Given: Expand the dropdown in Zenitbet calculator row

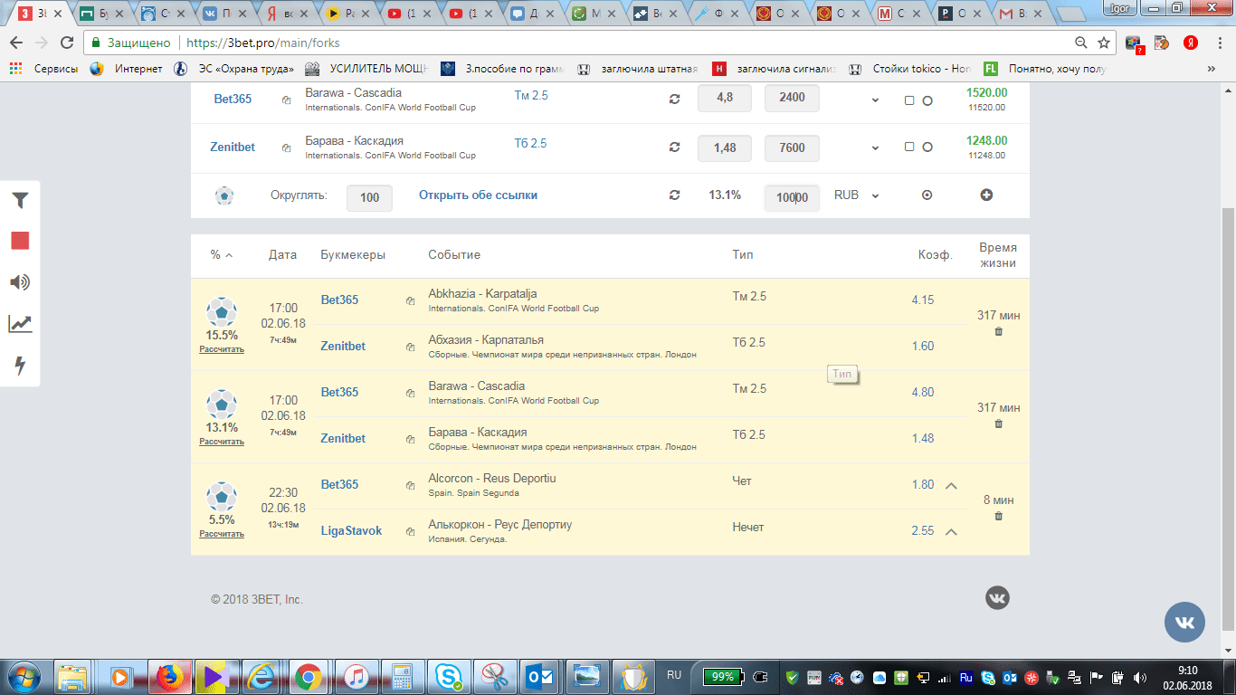Looking at the screenshot, I should point(875,148).
